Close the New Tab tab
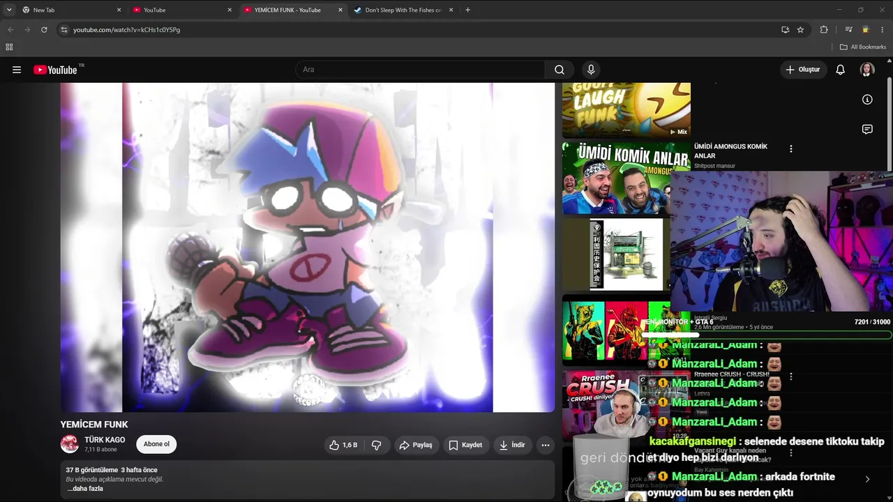 click(x=119, y=10)
